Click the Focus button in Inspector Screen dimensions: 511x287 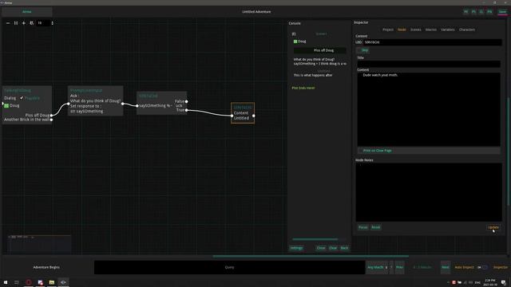tap(362, 227)
